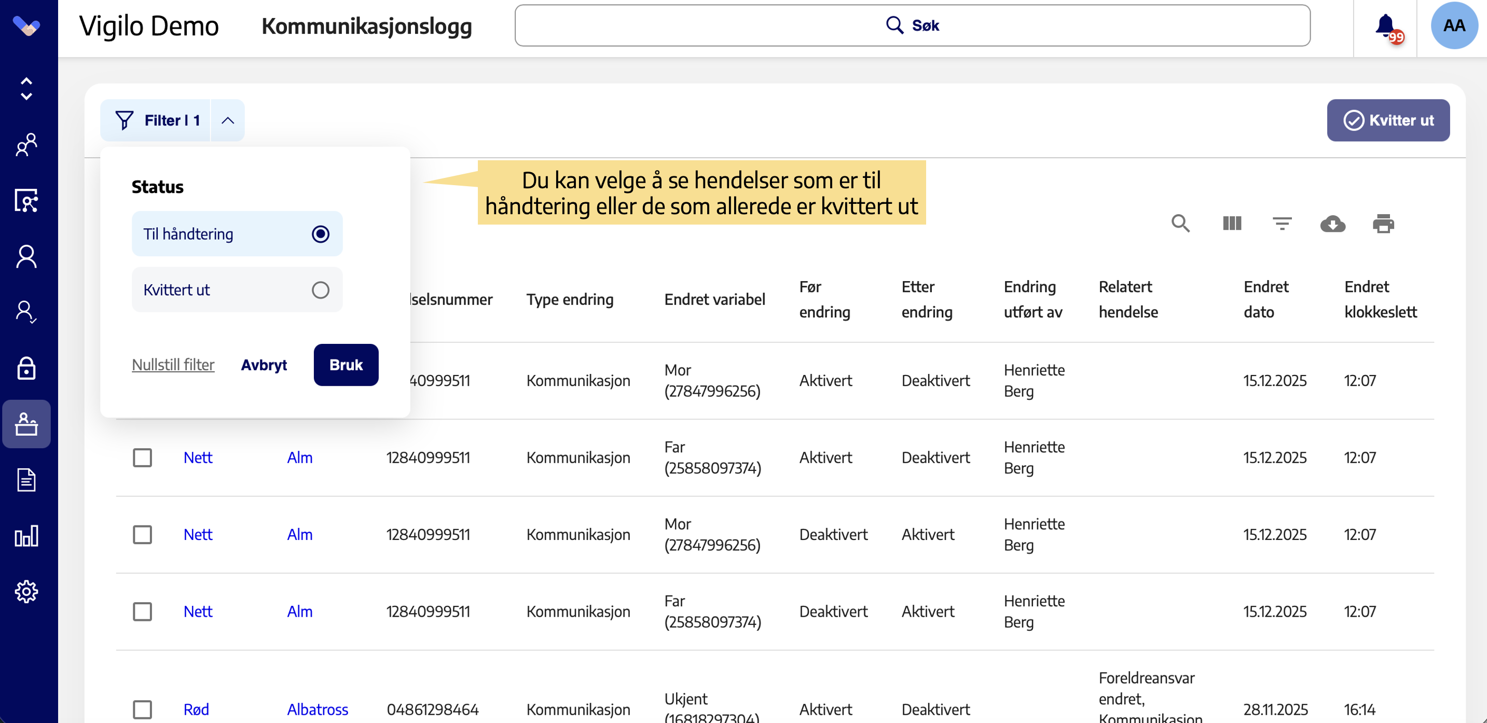Click the Vigilo Demo title
Image resolution: width=1487 pixels, height=723 pixels.
149,26
